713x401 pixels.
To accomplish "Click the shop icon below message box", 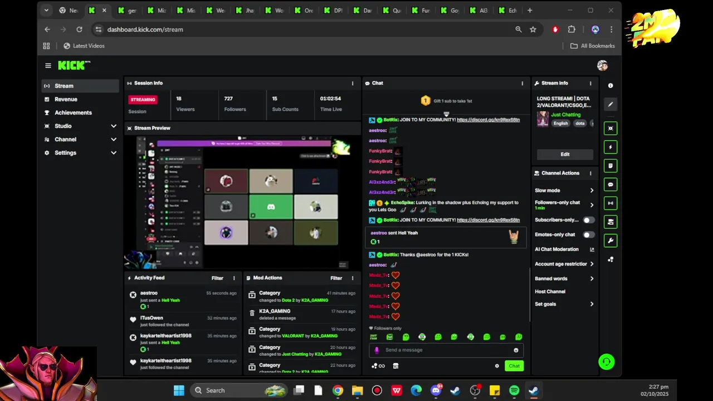I will point(395,366).
